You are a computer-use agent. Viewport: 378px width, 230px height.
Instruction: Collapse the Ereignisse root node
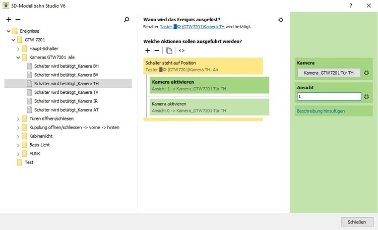click(9, 31)
